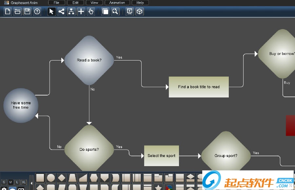The height and width of the screenshot is (190, 295).
Task: Select the hand pan tool
Action: coord(91,11)
